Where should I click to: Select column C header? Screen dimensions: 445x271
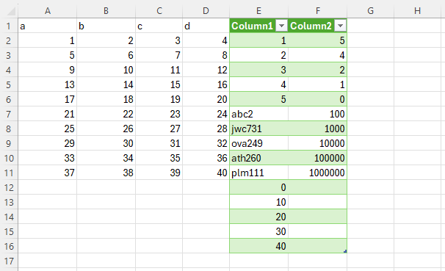(x=159, y=11)
